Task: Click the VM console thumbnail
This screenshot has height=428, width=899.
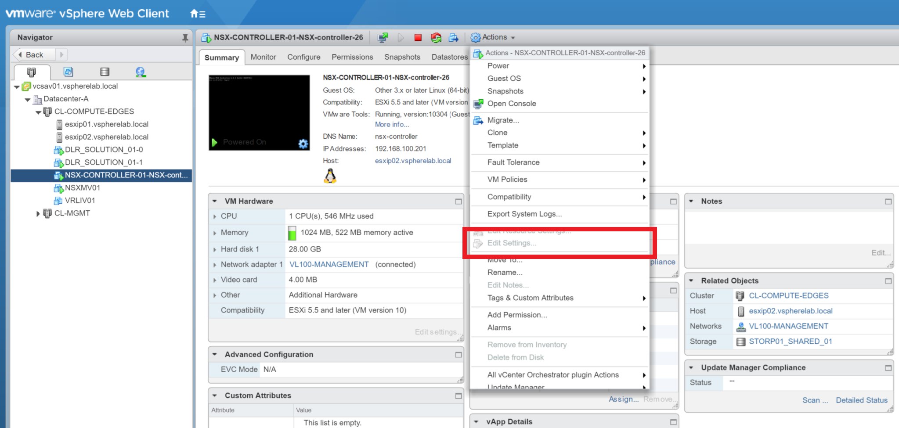Action: coord(259,113)
